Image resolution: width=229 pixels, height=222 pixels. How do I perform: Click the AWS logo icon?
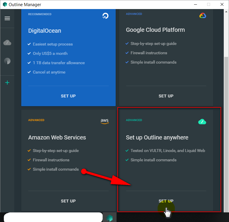105,121
